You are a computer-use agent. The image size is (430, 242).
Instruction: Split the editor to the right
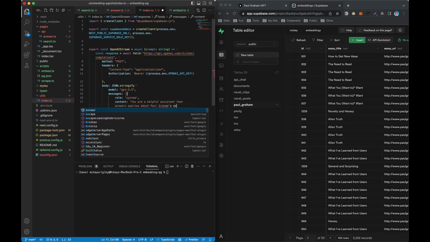[x=204, y=10]
